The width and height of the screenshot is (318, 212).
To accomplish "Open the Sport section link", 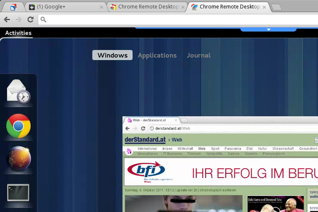I will point(215,149).
